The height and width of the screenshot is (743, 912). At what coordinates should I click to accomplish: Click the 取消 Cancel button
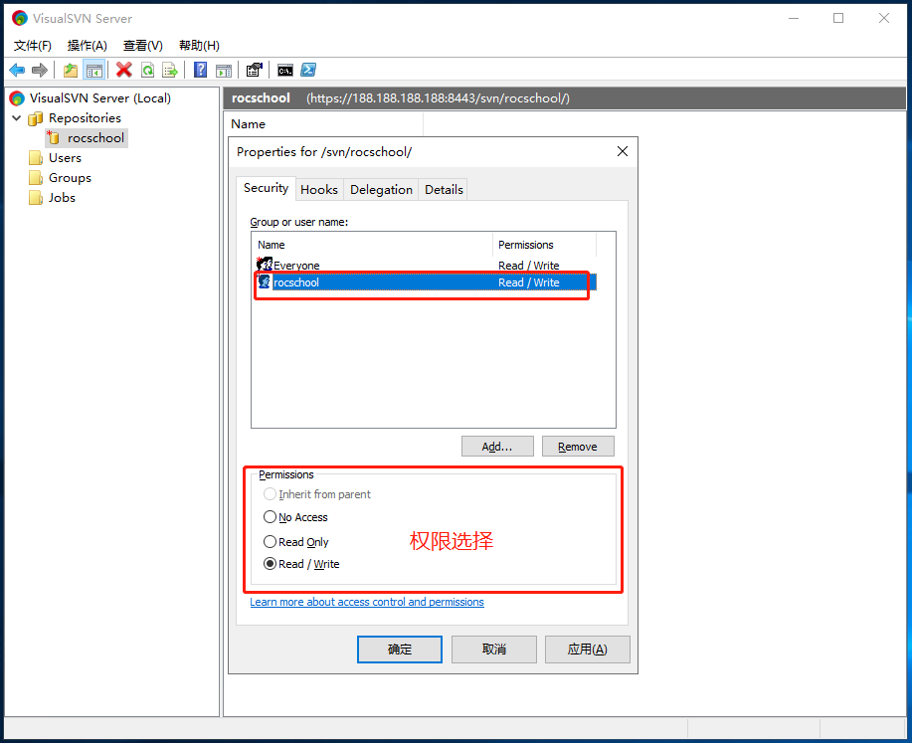tap(494, 649)
